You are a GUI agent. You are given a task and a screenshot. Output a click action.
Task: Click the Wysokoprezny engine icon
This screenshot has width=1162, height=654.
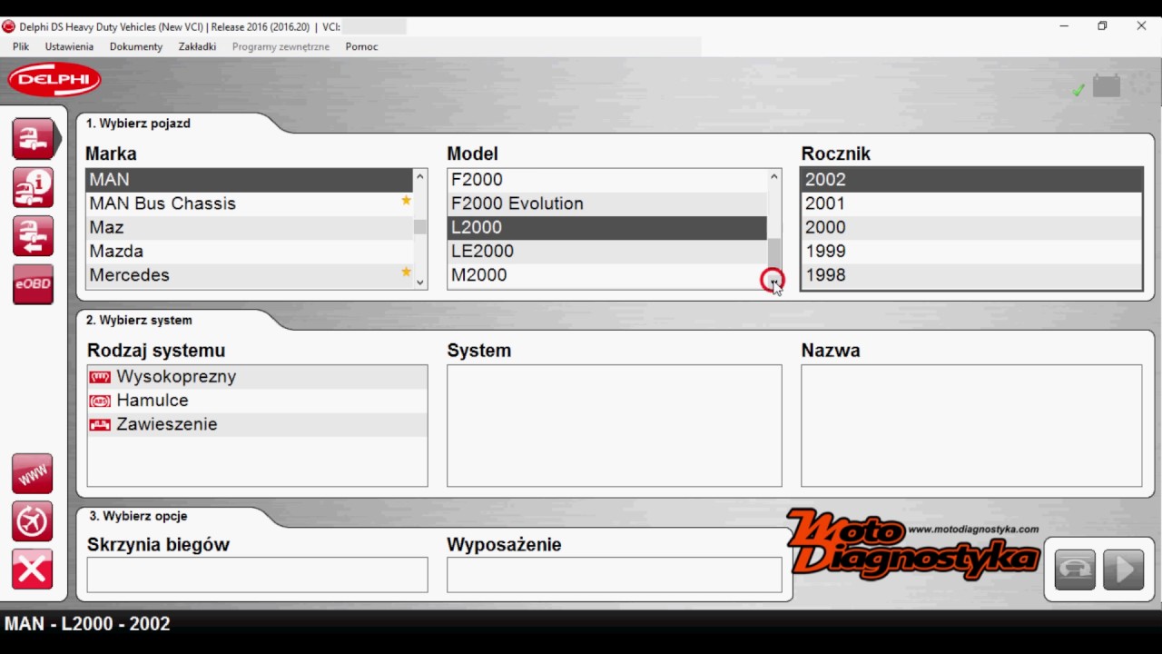click(x=100, y=377)
